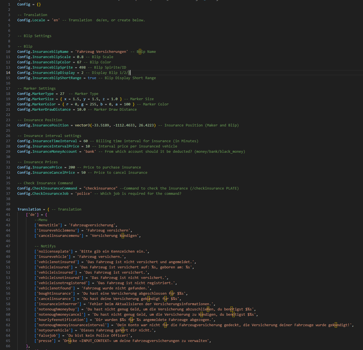Viewport: 363px width, 350px height.
Task: Select the "checkinsurance" command string
Action: click(x=100, y=188)
